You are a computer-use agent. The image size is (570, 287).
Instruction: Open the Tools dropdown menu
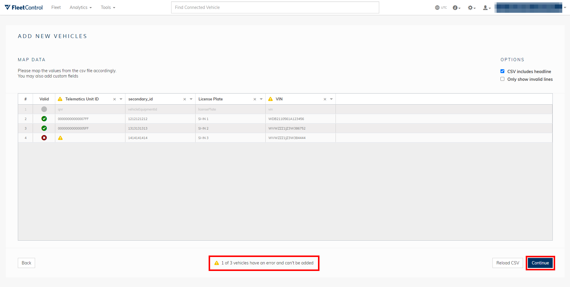108,7
